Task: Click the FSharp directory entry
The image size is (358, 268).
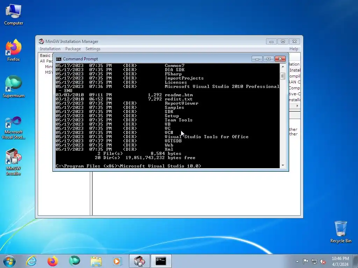Action: 119,74
